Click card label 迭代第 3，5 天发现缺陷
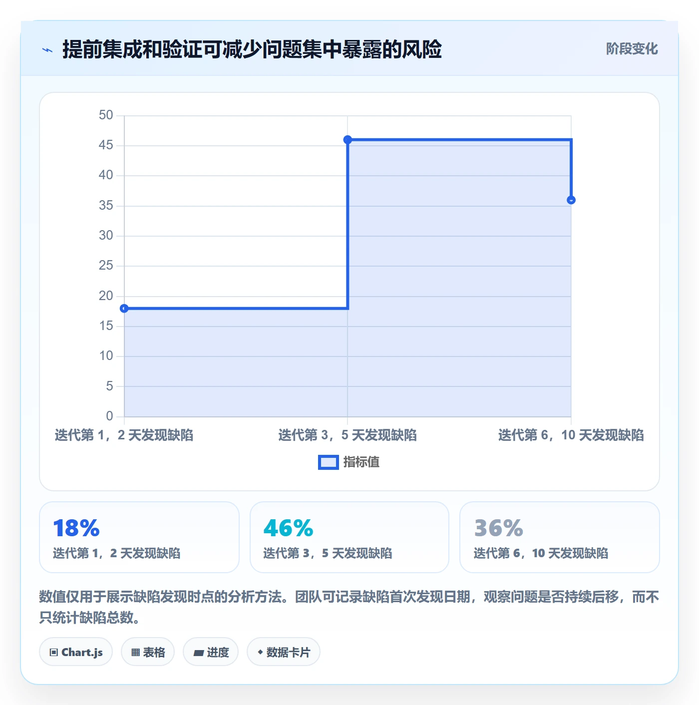 point(328,553)
